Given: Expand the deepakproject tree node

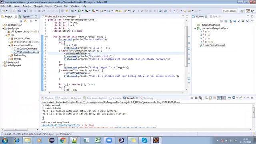Looking at the screenshot, I should 3,25.
